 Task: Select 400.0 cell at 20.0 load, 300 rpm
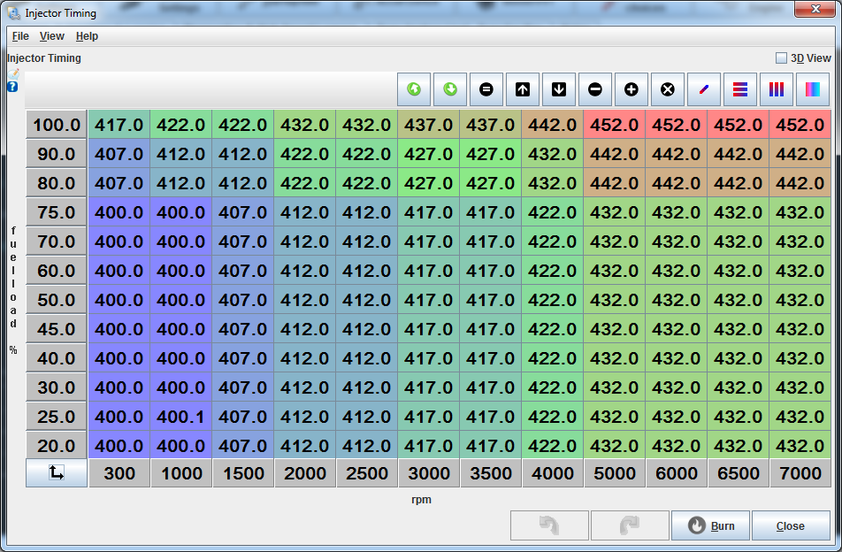tap(119, 445)
